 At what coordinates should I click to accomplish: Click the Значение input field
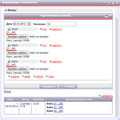[62, 24]
